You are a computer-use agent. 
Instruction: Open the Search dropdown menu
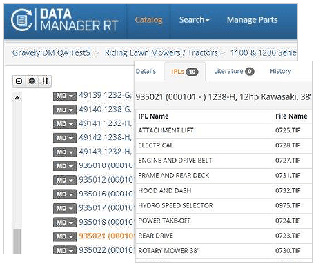(x=195, y=20)
